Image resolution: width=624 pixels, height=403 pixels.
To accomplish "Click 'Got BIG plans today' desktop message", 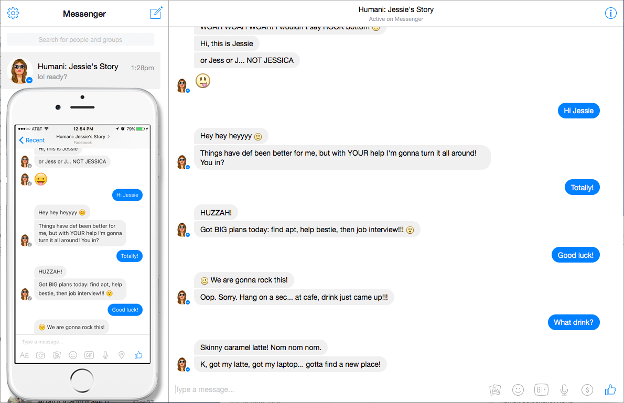I will 307,230.
